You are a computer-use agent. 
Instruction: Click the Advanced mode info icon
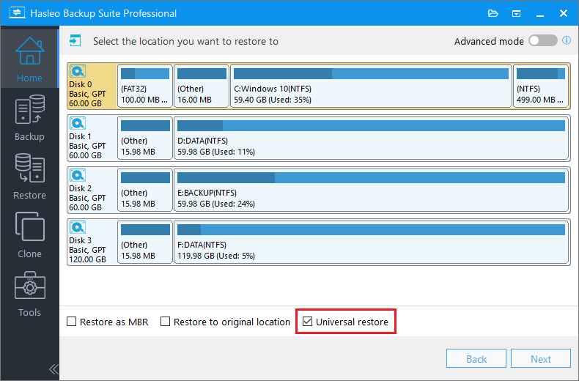(x=567, y=40)
